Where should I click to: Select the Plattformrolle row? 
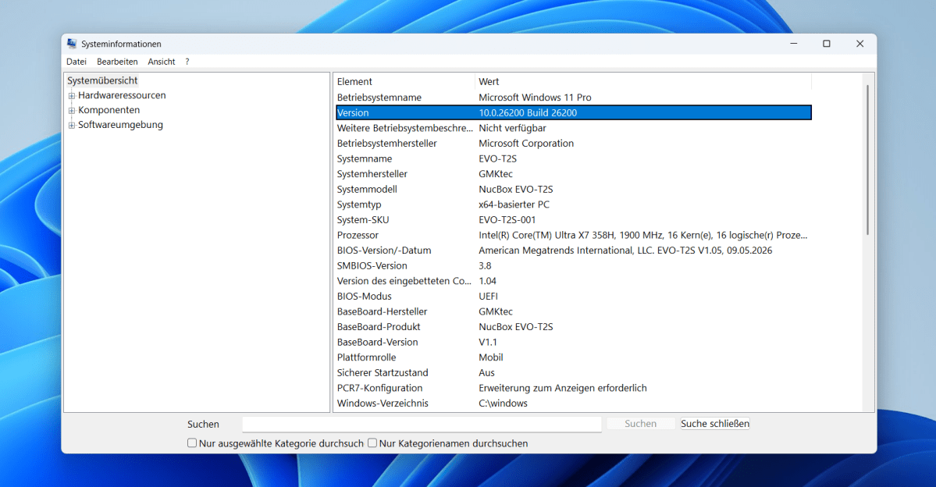[x=573, y=357]
